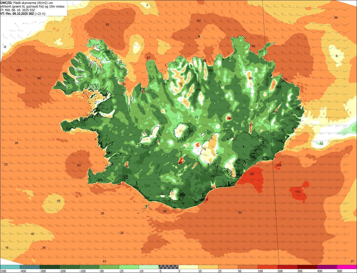Click the map value 314 on the red hotspot
Image resolution: width=357 pixels, height=273 pixels.
point(229,118)
